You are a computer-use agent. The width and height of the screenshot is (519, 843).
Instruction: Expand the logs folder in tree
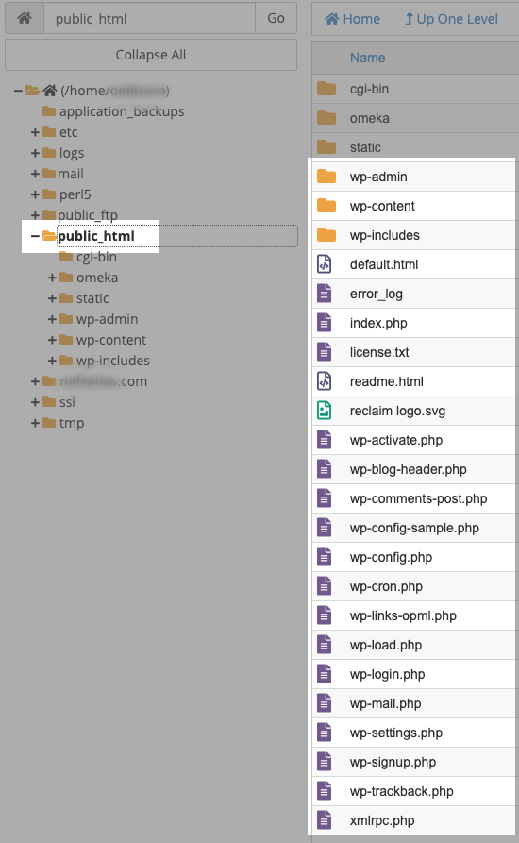coord(35,153)
